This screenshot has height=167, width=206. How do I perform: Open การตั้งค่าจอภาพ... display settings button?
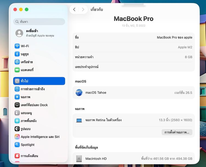coord(177,132)
